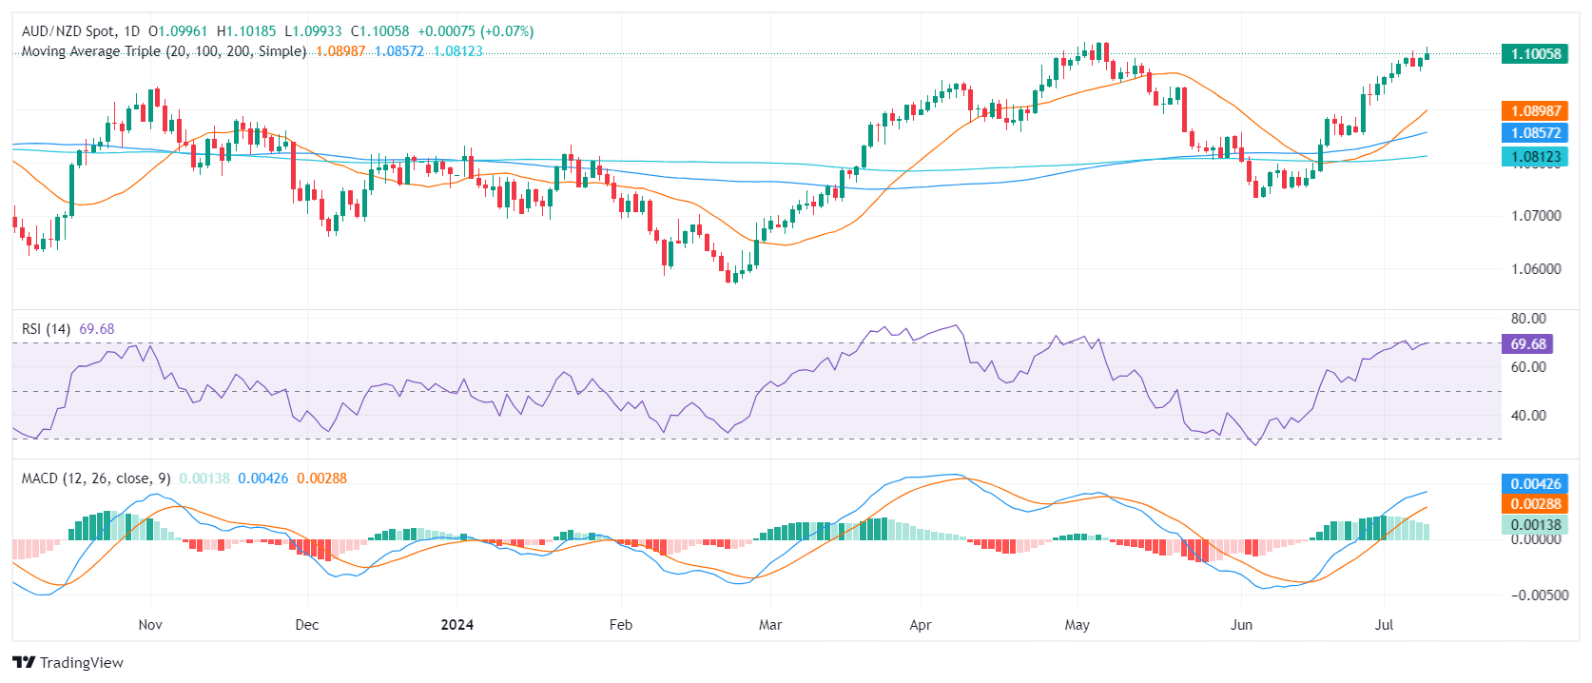1592x683 pixels.
Task: Click the light green 0.00138 histogram tag
Action: 1536,525
